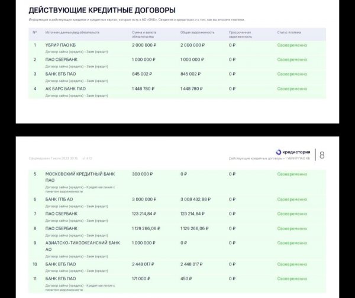
Task: Click breadcrumb Действующие кредитные договоры • 1 УБРИР
Action: (x=269, y=158)
